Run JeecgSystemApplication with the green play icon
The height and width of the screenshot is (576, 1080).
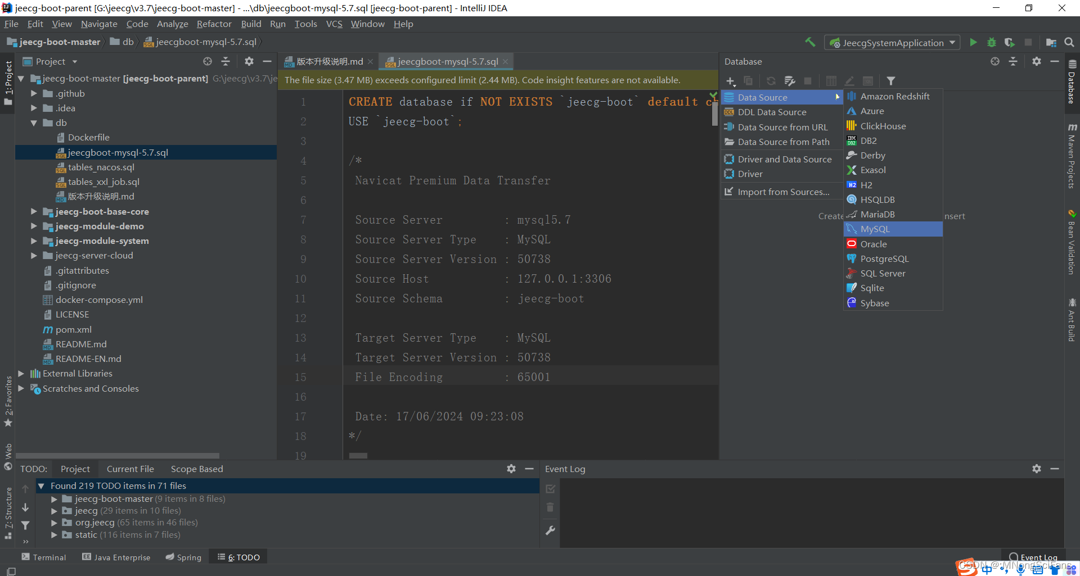[973, 42]
